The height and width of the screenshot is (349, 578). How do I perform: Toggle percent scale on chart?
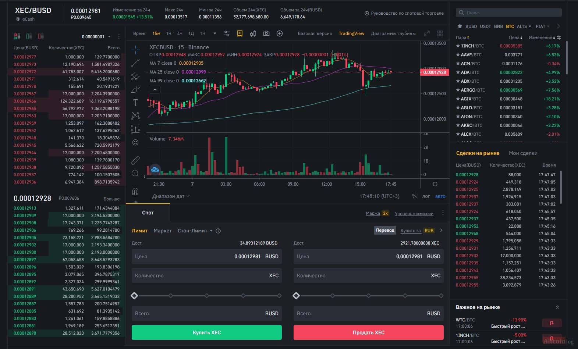pyautogui.click(x=414, y=196)
